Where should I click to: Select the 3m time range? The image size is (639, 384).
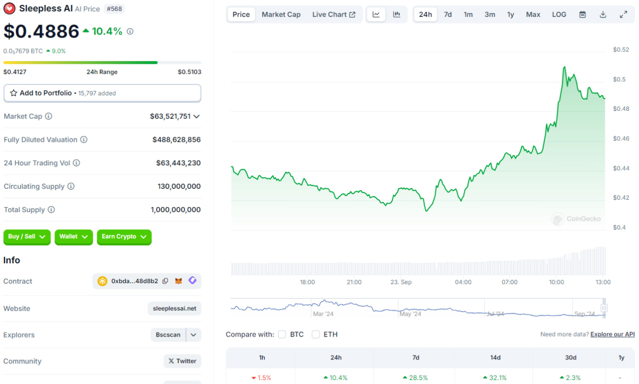pos(490,14)
